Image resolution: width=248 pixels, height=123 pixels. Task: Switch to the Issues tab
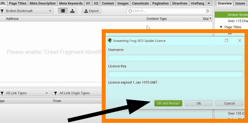point(240,3)
